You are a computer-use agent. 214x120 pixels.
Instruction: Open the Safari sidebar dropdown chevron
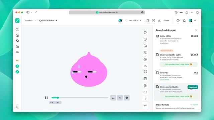[32, 12]
